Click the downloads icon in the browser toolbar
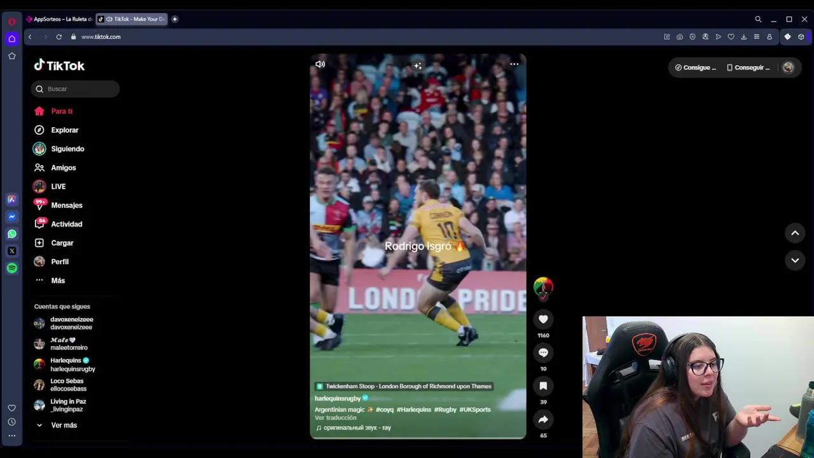Image resolution: width=814 pixels, height=458 pixels. pos(743,37)
